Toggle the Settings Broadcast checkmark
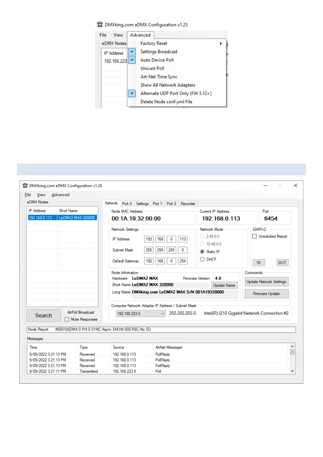The width and height of the screenshot is (323, 457). point(132,52)
